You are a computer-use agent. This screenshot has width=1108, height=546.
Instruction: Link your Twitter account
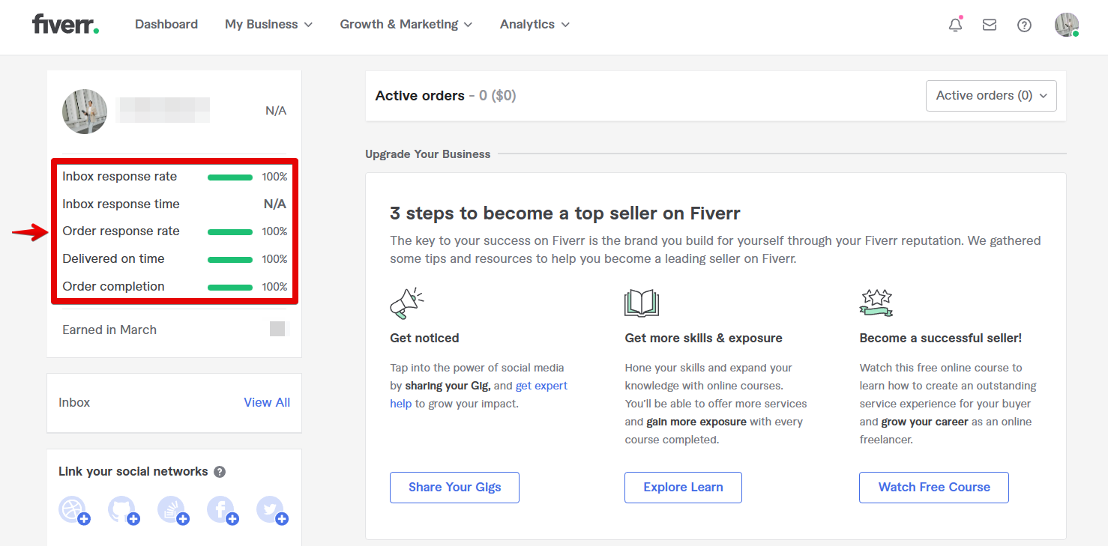tap(271, 510)
